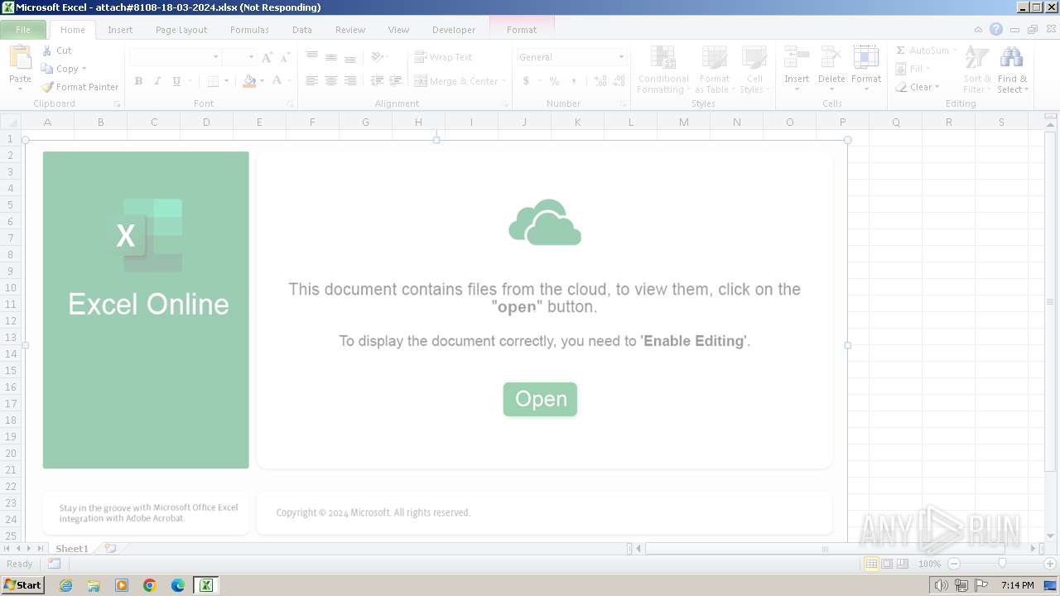
Task: Open the Format cells menu
Action: point(866,69)
